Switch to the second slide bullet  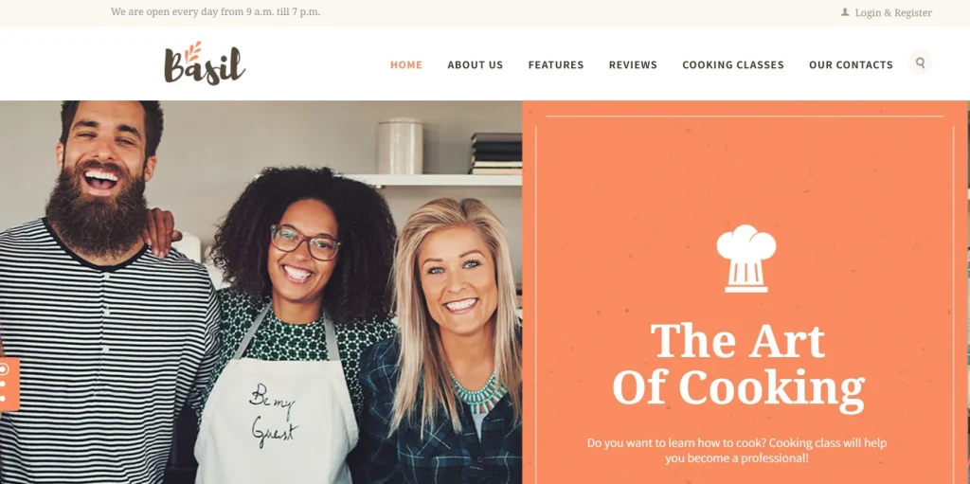[3, 385]
